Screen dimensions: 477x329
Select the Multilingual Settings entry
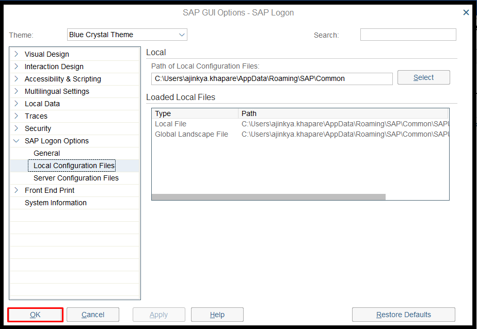(57, 91)
